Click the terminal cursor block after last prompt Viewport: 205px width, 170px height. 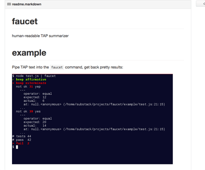(17, 147)
